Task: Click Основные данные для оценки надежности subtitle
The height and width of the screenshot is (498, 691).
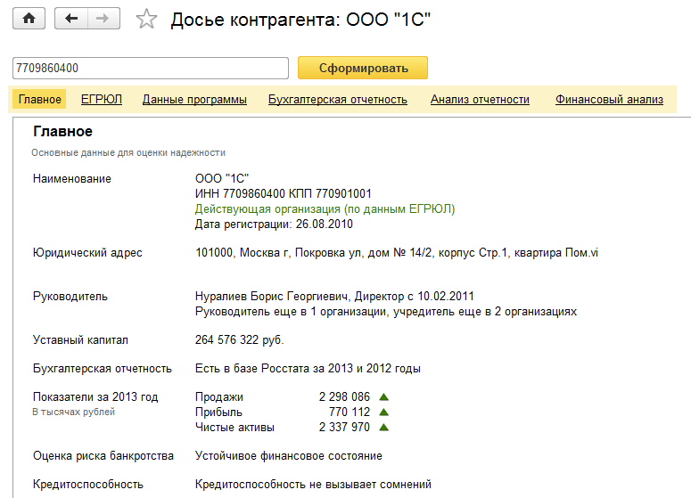Action: tap(128, 153)
